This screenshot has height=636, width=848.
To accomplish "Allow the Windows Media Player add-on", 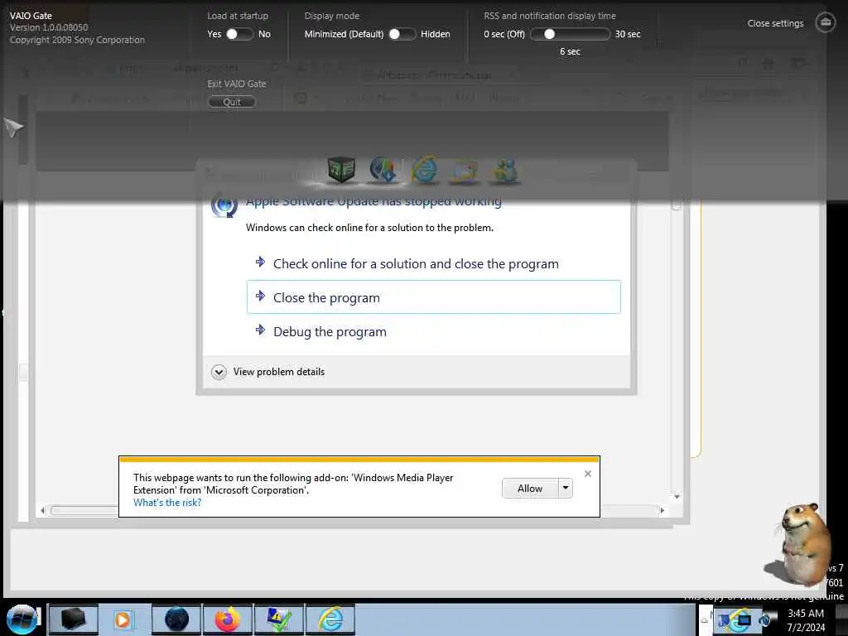I will click(530, 489).
